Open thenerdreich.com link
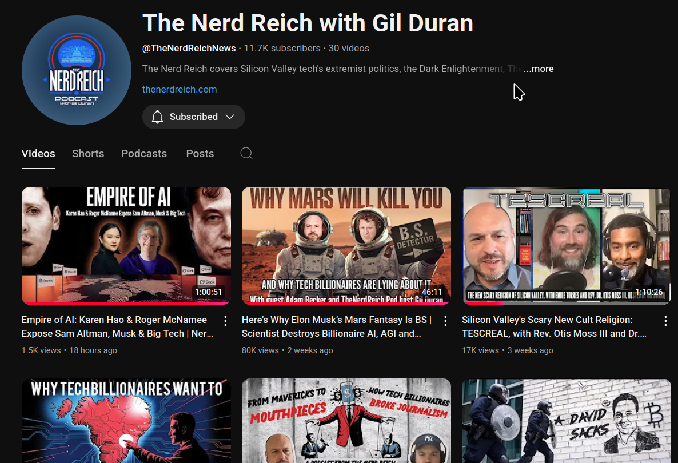This screenshot has height=463, width=678. (x=180, y=90)
